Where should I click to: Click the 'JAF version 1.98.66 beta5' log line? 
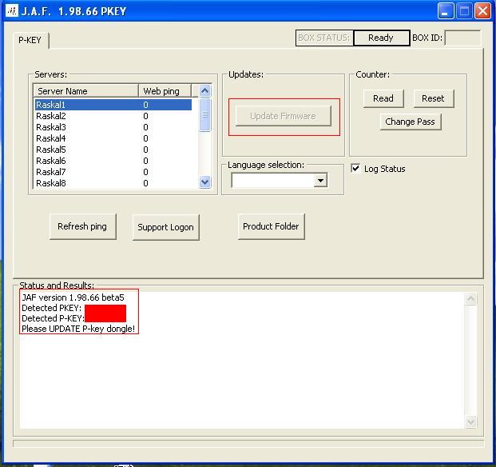coord(73,297)
